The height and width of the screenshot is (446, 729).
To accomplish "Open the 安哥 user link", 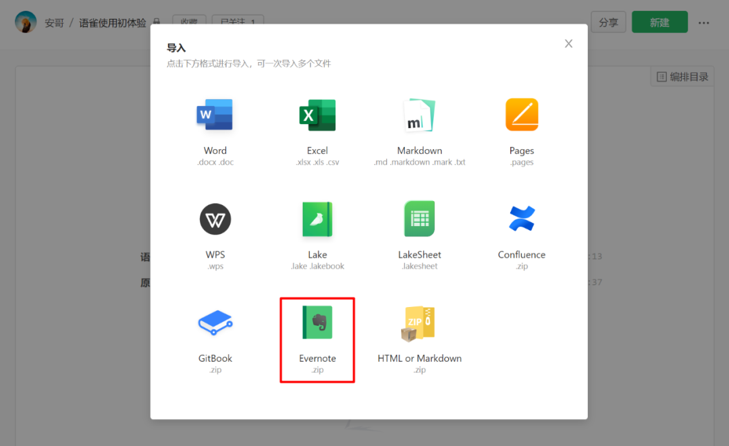I will pyautogui.click(x=55, y=23).
